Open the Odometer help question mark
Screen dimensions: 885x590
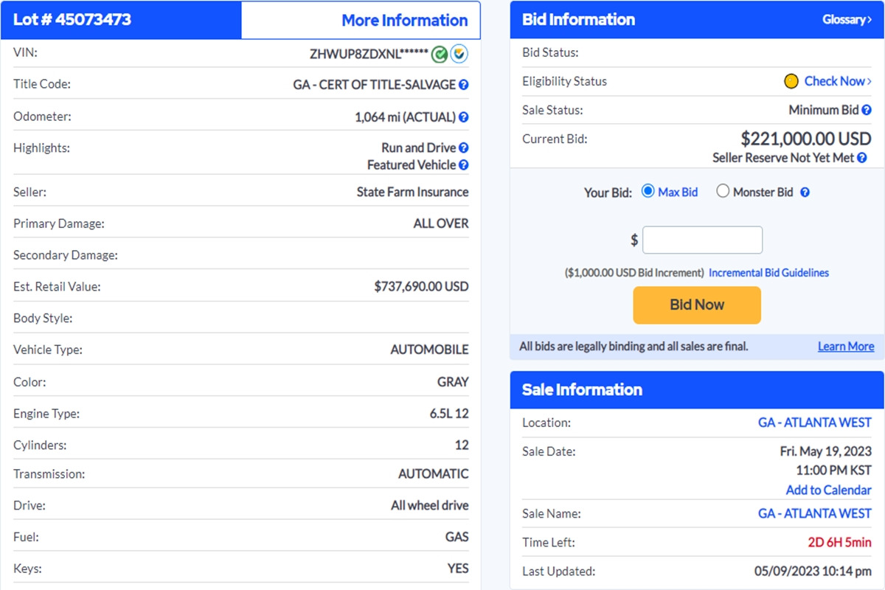point(464,117)
